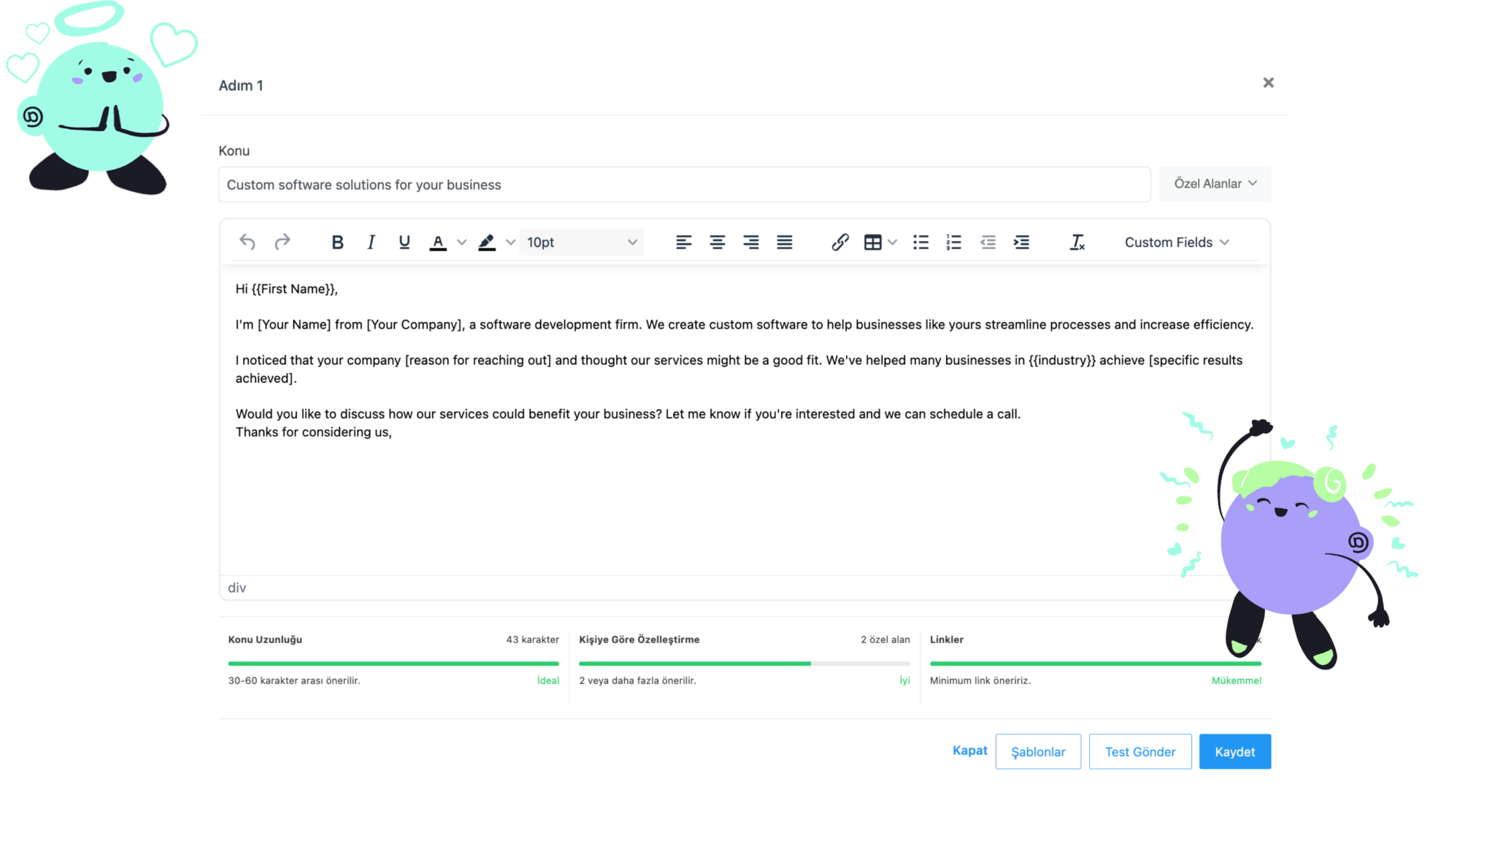Increase indent of the paragraph
The image size is (1495, 841).
(x=1021, y=242)
